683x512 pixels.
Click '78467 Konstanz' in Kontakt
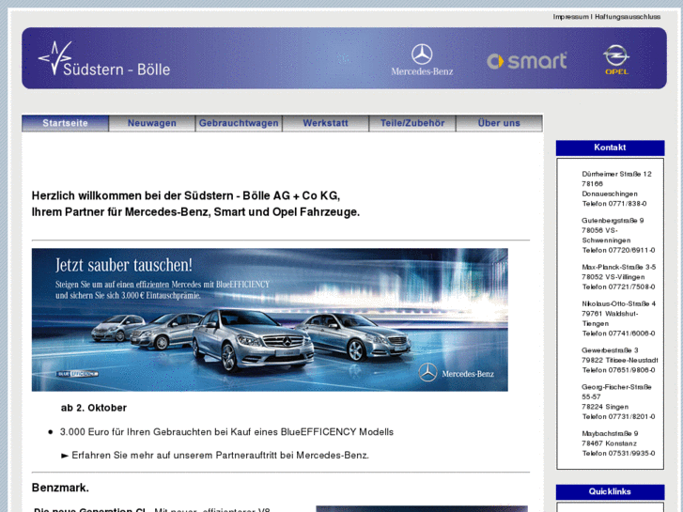[x=609, y=443]
